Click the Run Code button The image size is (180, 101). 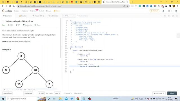159,93
